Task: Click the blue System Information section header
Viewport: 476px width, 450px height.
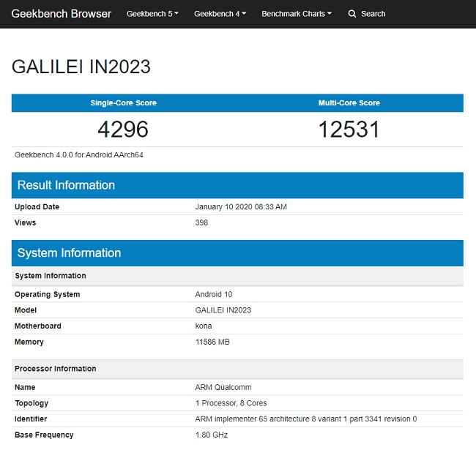Action: pyautogui.click(x=237, y=253)
